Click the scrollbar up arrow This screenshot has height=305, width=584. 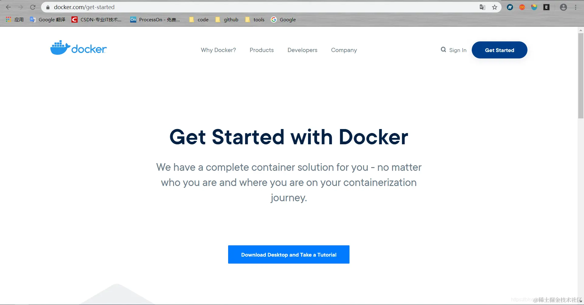tap(581, 30)
